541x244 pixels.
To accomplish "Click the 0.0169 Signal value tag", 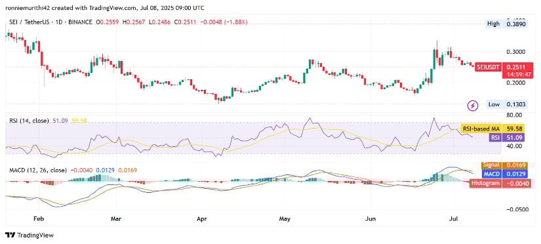I will pyautogui.click(x=515, y=166).
